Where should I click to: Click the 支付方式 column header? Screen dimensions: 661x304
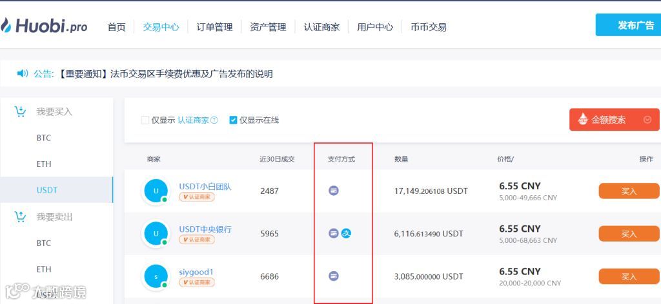tap(341, 159)
